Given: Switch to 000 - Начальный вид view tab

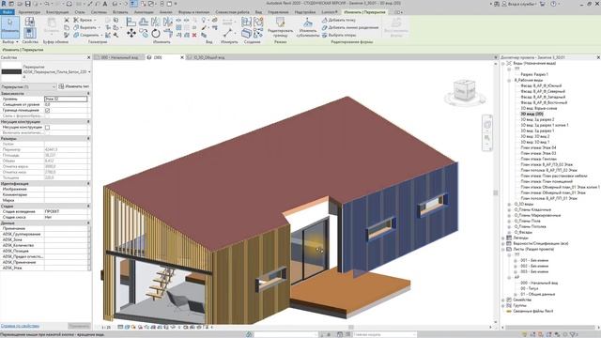Looking at the screenshot, I should pos(119,57).
